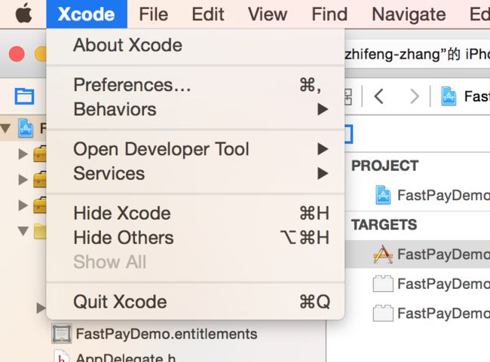Image resolution: width=490 pixels, height=362 pixels.
Task: Open the Apple menu icon
Action: point(24,14)
